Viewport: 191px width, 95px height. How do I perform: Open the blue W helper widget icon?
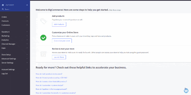[x=186, y=90]
